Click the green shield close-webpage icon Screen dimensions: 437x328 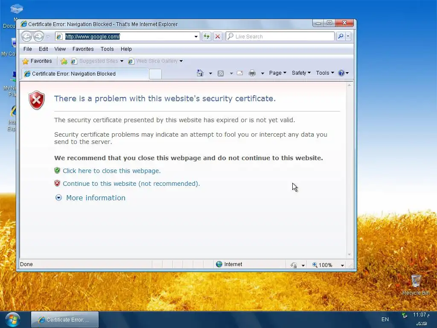click(x=57, y=170)
